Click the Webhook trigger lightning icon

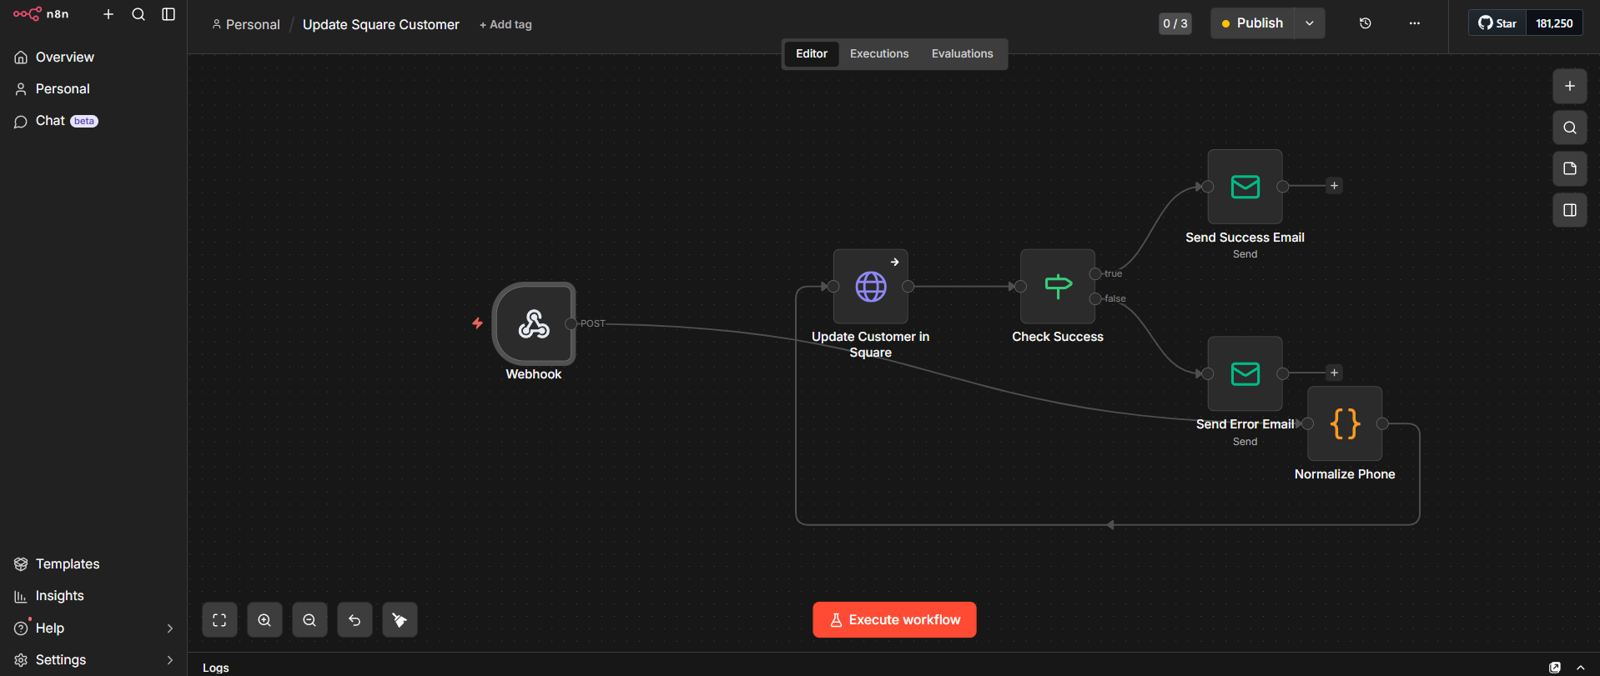[477, 323]
